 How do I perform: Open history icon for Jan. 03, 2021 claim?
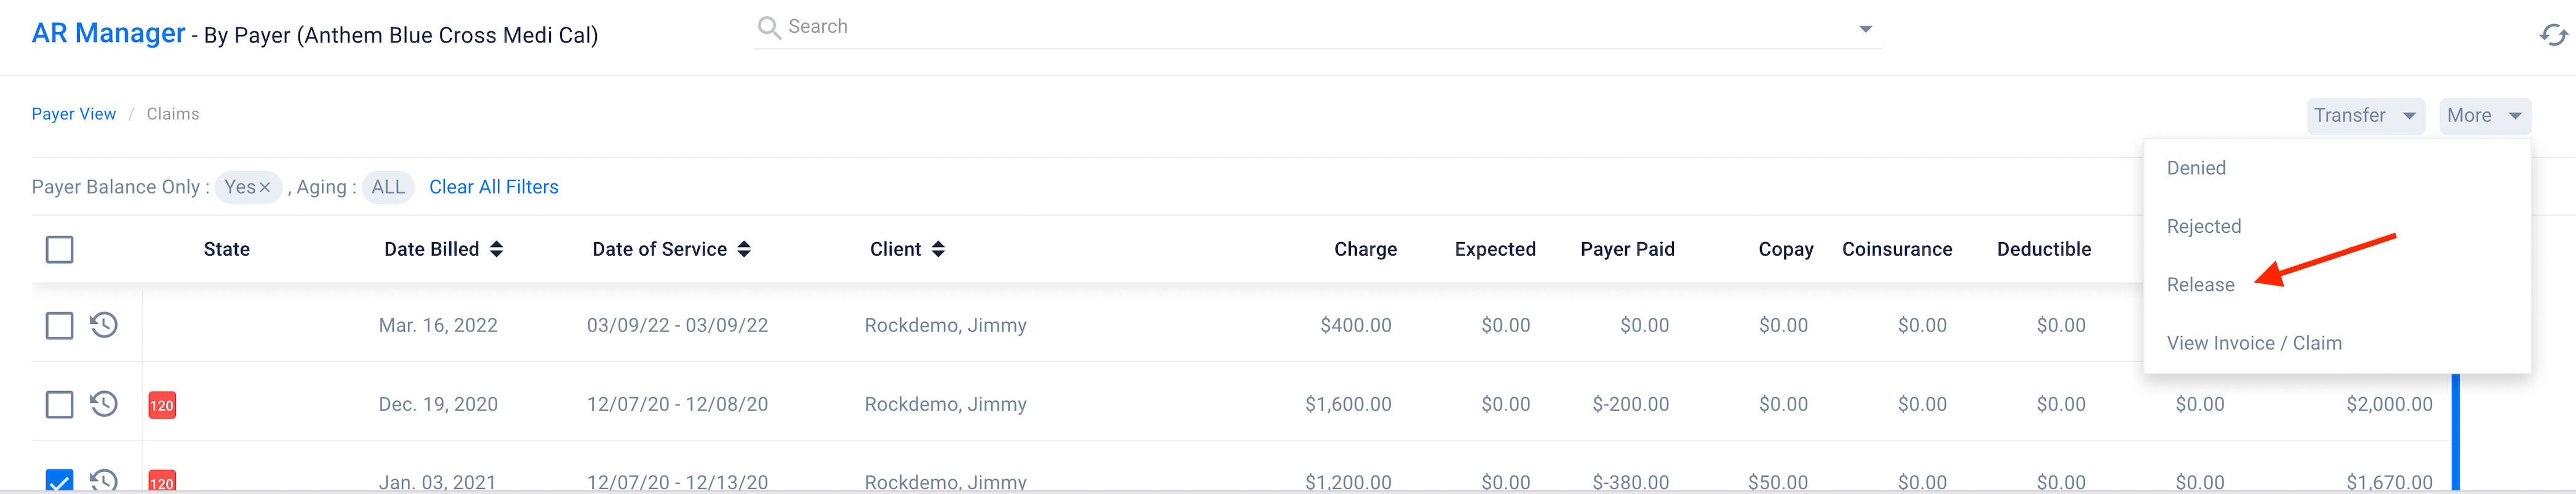[104, 480]
